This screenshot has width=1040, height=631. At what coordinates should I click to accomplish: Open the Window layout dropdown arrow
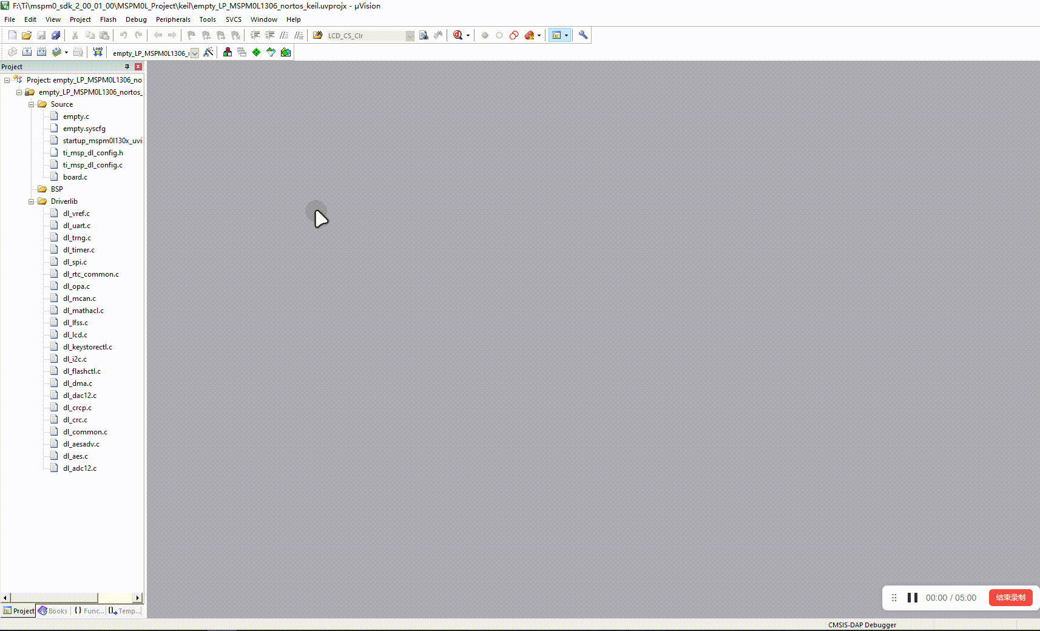click(567, 35)
